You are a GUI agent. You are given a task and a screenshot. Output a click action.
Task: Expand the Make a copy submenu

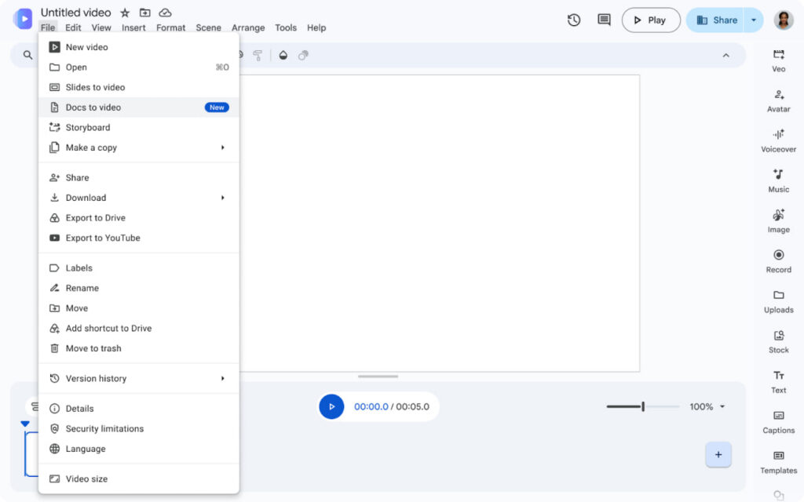222,147
